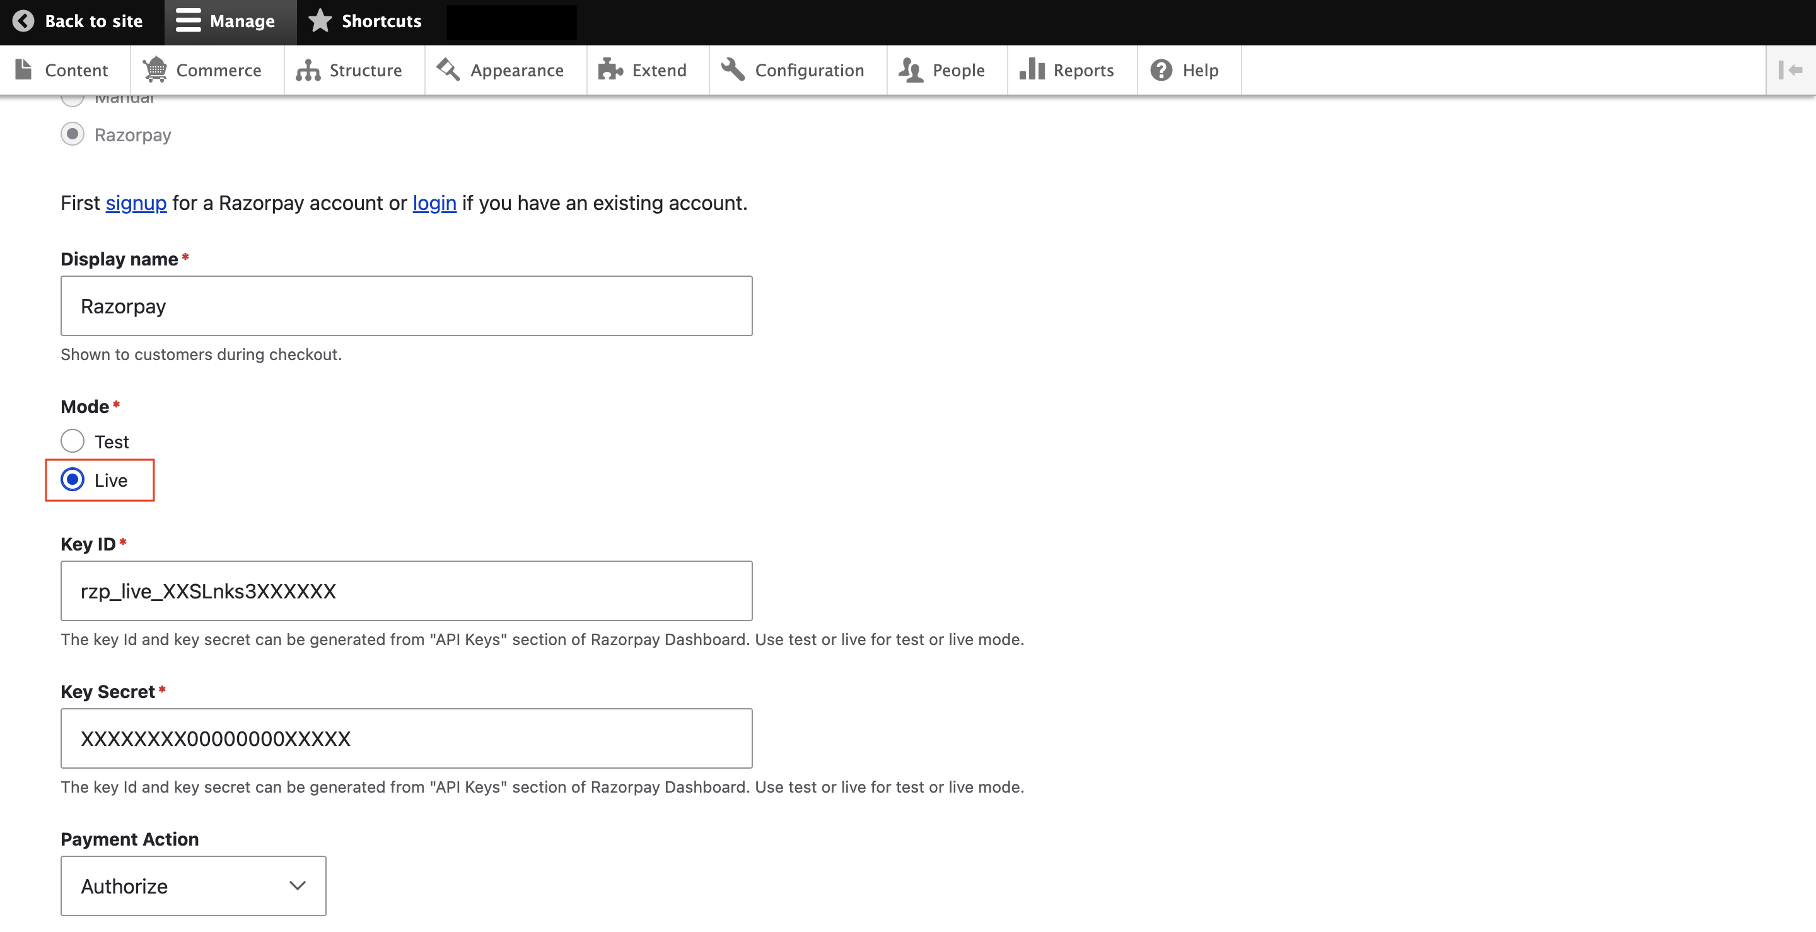
Task: Click into the Key ID field
Action: coord(406,591)
